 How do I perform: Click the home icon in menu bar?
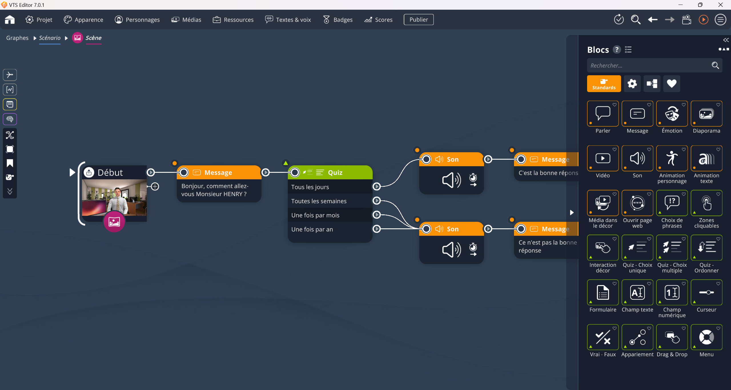pyautogui.click(x=10, y=20)
